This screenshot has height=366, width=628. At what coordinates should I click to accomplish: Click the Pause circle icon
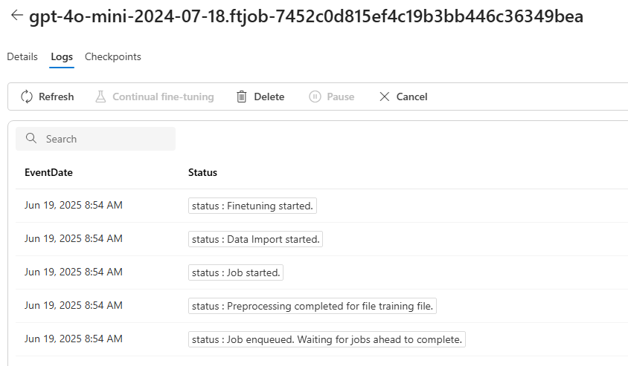coord(315,97)
